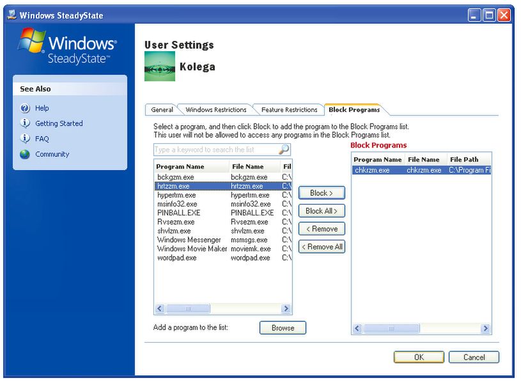Select chkrzm.exe in Block Programs list
Screen dimensions: 521x383
(x=421, y=170)
